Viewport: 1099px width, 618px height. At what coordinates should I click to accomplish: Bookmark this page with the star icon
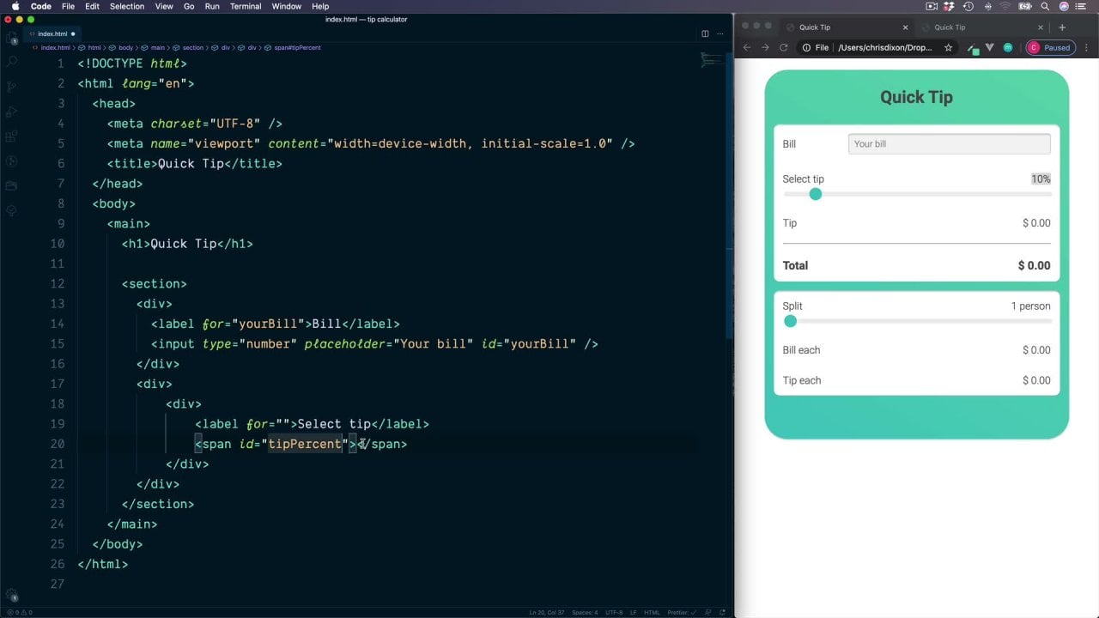pyautogui.click(x=948, y=47)
